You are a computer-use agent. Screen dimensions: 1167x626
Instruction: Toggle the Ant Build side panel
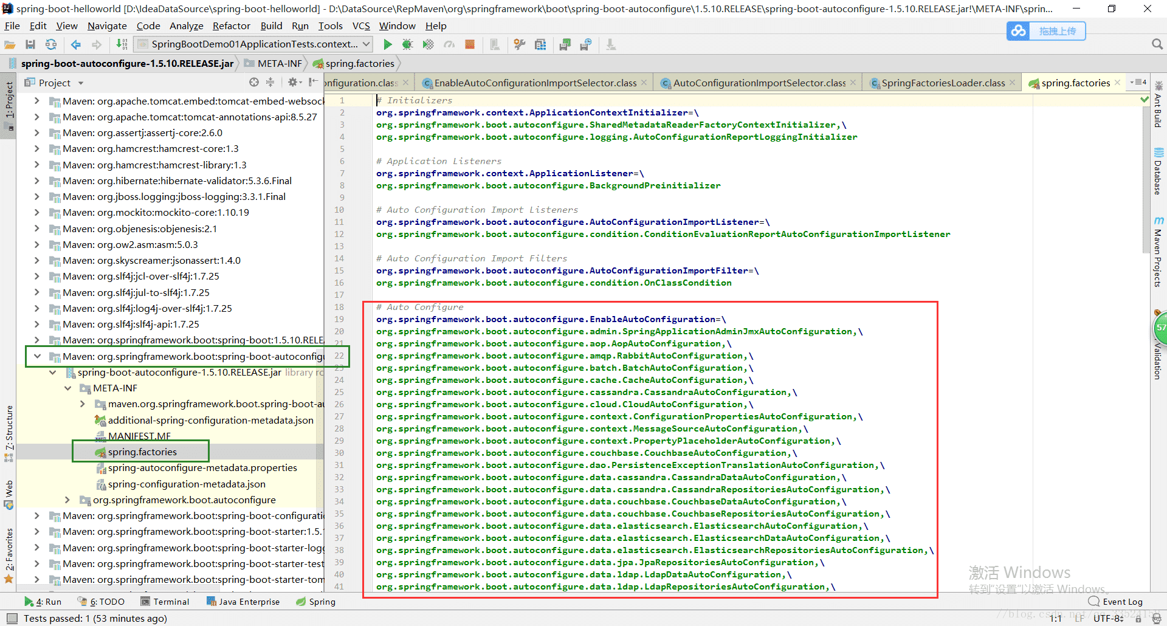(x=1158, y=105)
